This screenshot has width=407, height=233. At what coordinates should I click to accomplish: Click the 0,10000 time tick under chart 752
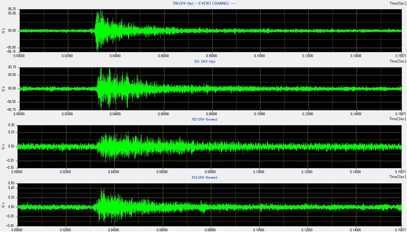click(258, 171)
